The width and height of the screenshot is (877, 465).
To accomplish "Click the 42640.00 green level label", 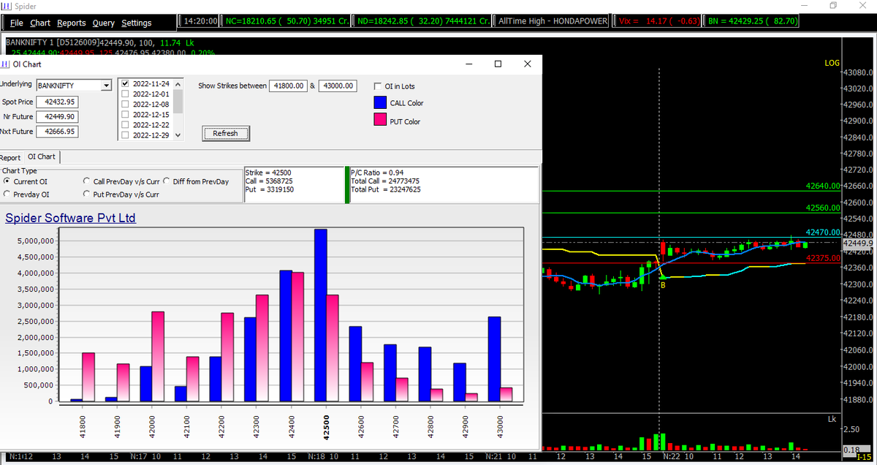I will click(822, 186).
